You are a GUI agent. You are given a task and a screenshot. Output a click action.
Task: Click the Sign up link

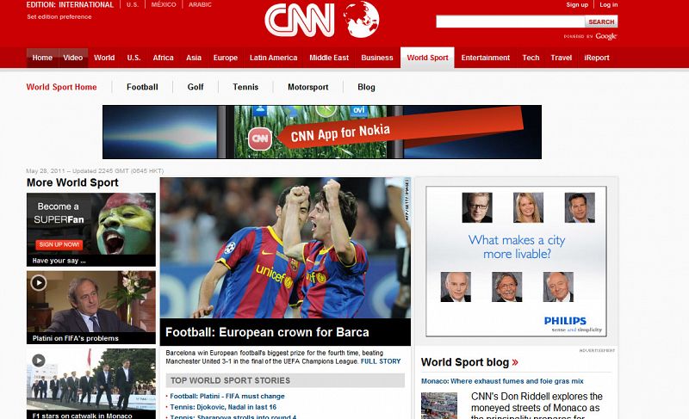click(577, 5)
